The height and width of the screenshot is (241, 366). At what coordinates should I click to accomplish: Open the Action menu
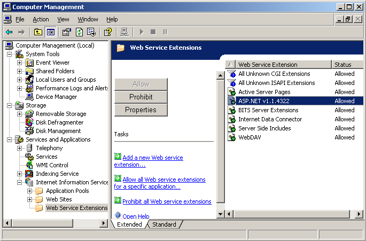point(41,19)
